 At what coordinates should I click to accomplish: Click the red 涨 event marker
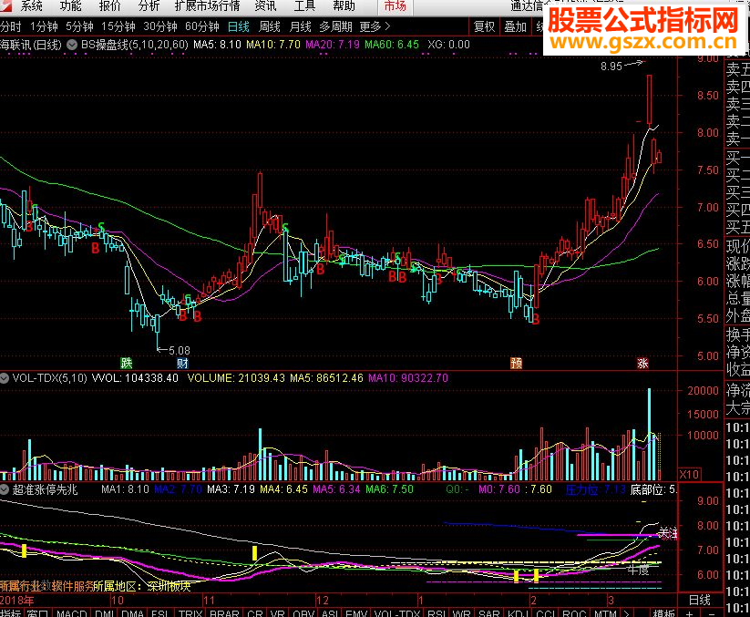[642, 363]
